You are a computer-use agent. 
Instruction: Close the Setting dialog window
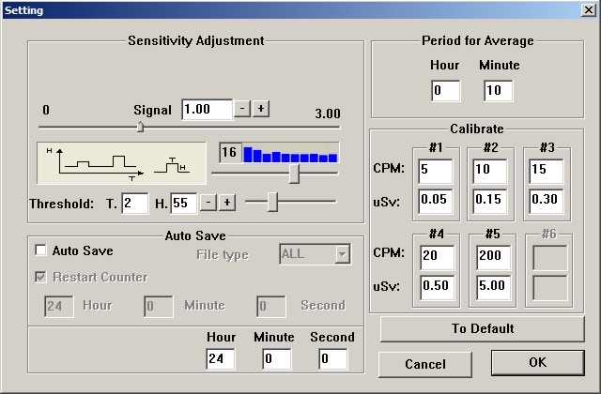click(588, 9)
